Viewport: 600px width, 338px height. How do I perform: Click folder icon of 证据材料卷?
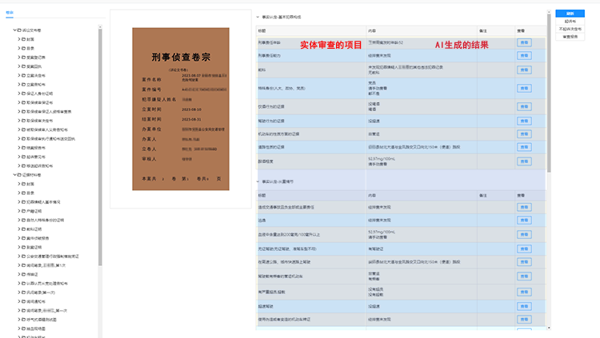coord(20,175)
